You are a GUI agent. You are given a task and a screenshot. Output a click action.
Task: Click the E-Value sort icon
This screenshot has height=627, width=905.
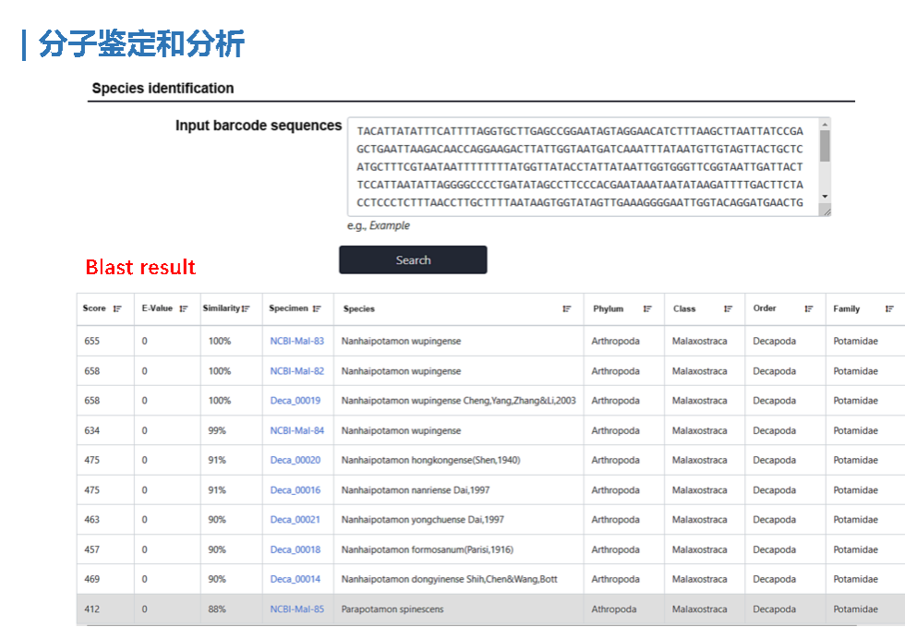click(184, 309)
